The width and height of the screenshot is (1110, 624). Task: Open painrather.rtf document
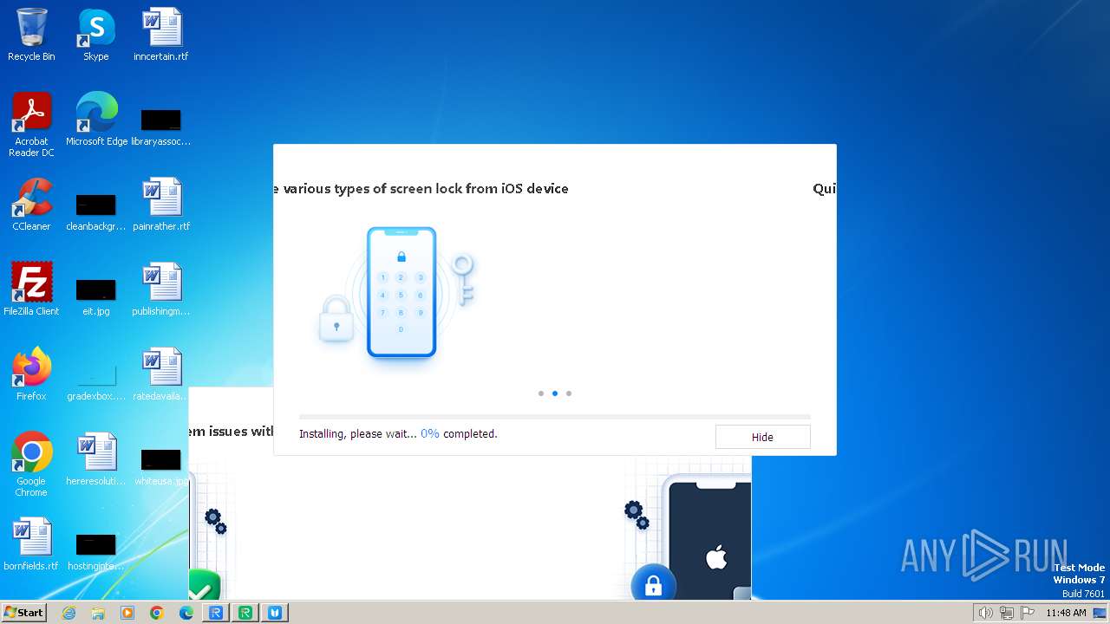161,205
